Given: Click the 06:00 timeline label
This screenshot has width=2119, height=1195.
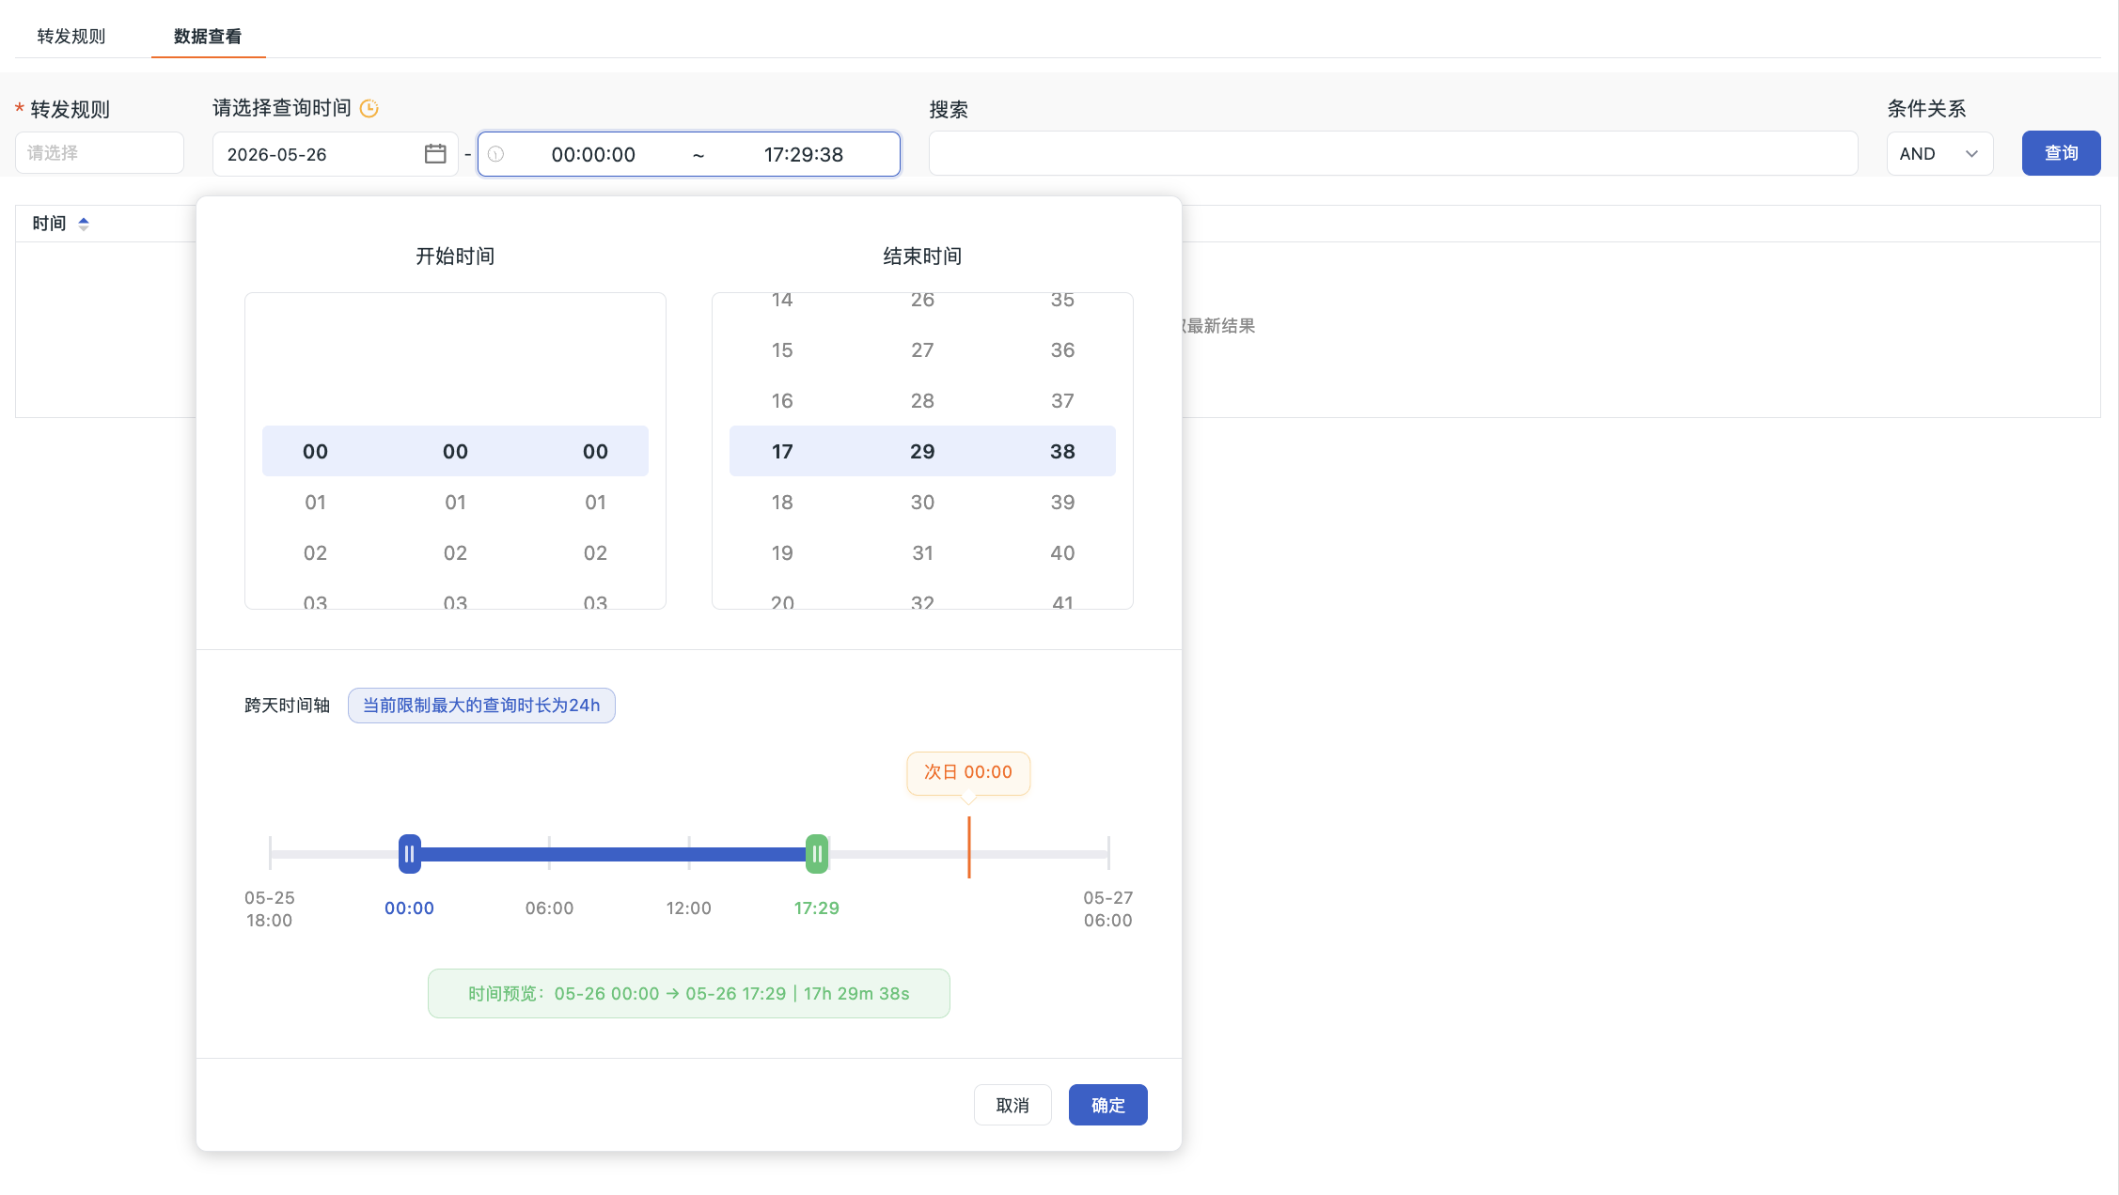Looking at the screenshot, I should (x=549, y=908).
